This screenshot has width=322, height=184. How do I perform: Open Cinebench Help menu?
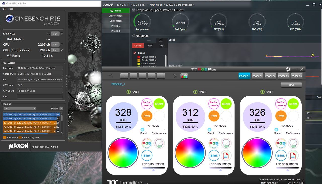[x=11, y=9]
